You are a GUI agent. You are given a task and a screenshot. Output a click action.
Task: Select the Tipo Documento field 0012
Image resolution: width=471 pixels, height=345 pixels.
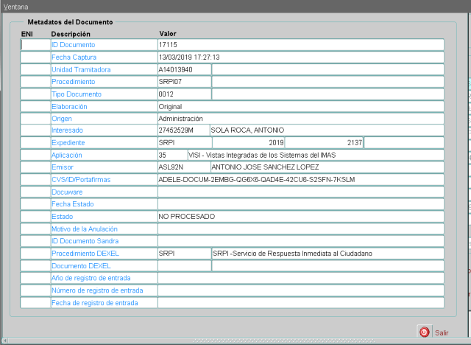coord(184,94)
